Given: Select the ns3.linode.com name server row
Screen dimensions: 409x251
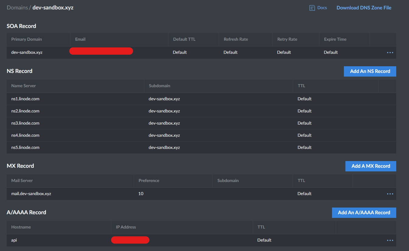Looking at the screenshot, I should [25, 123].
